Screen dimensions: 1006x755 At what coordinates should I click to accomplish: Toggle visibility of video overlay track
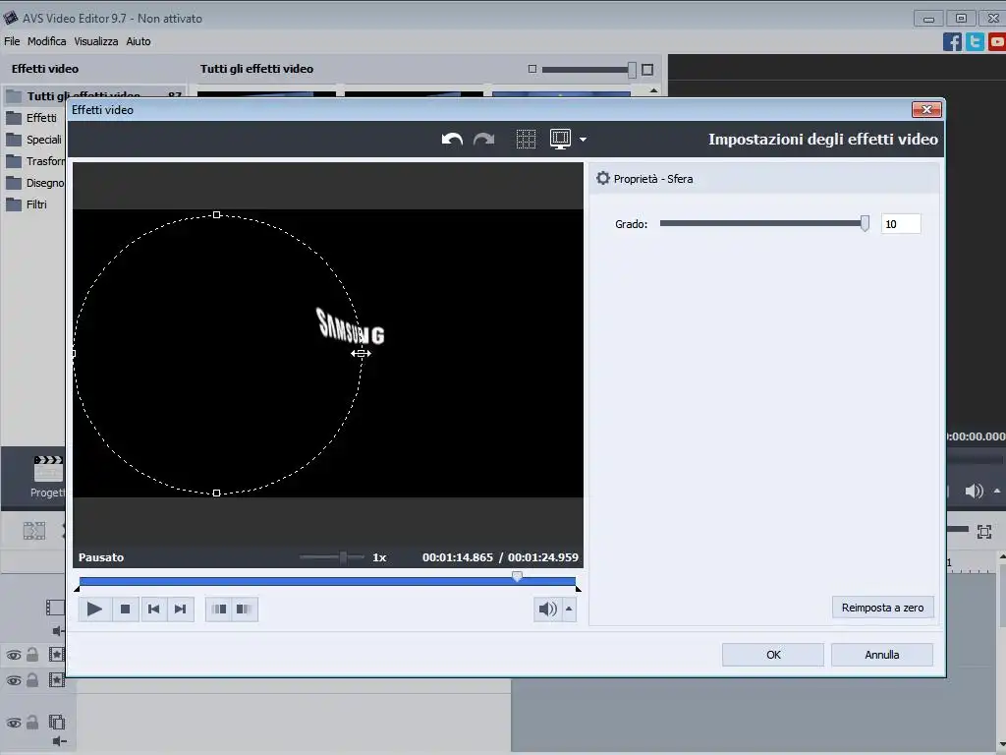point(14,723)
